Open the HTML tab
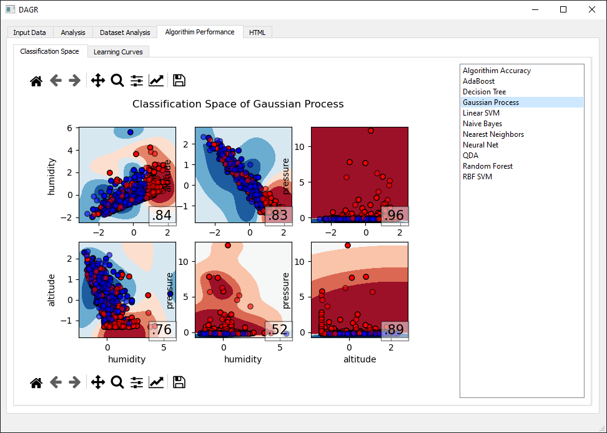Screen dimensions: 607x433 257,32
